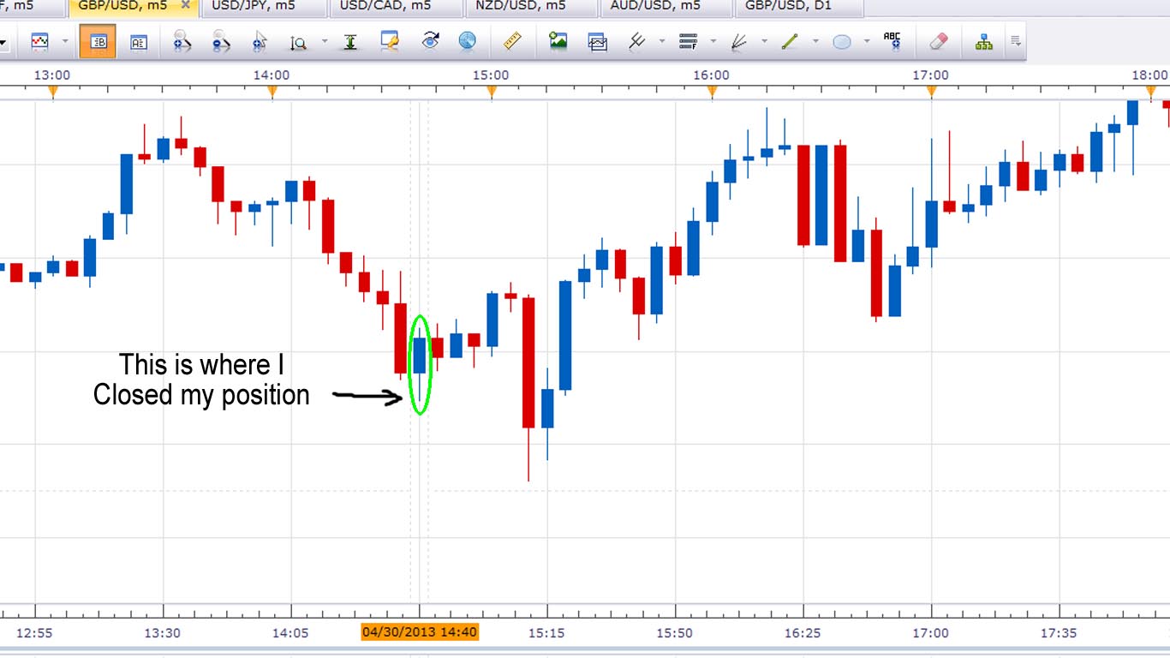Expand the ellipse shape dropdown arrow
This screenshot has width=1170, height=658.
(867, 41)
